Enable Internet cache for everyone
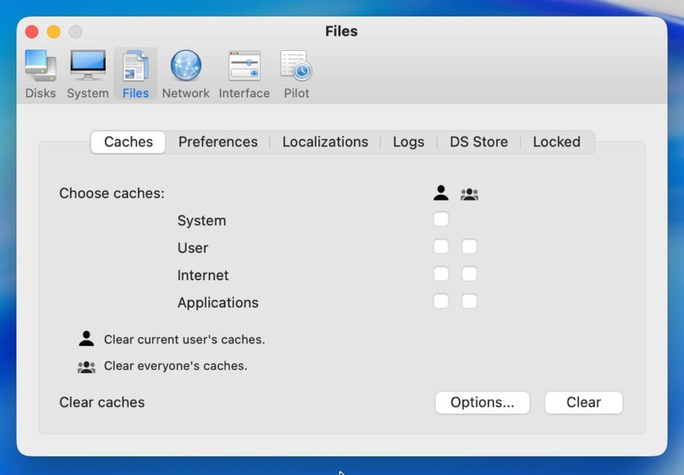The image size is (684, 475). coord(470,274)
